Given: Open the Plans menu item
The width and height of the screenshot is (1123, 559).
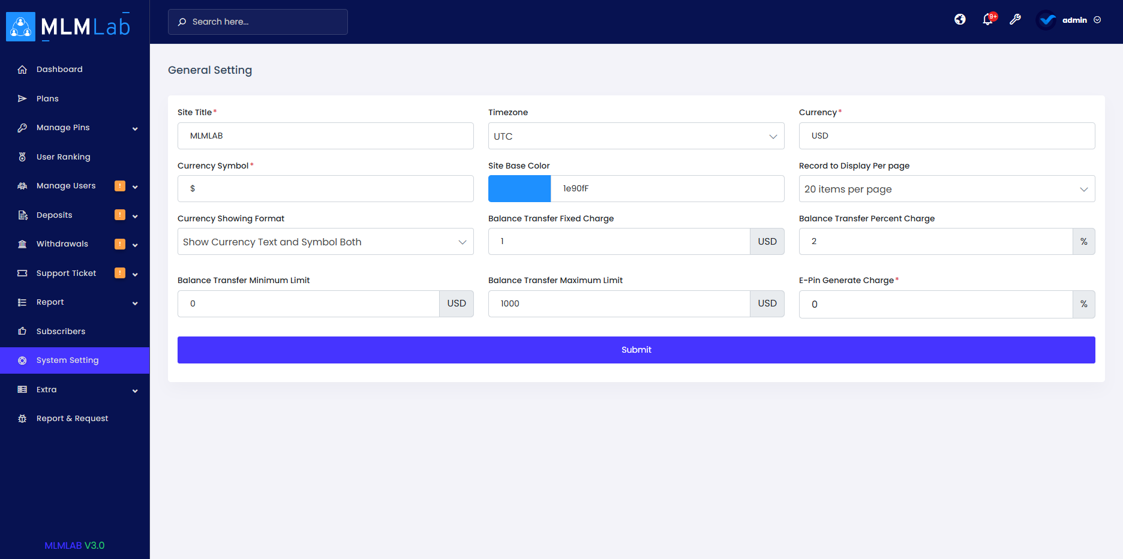Looking at the screenshot, I should pyautogui.click(x=75, y=98).
